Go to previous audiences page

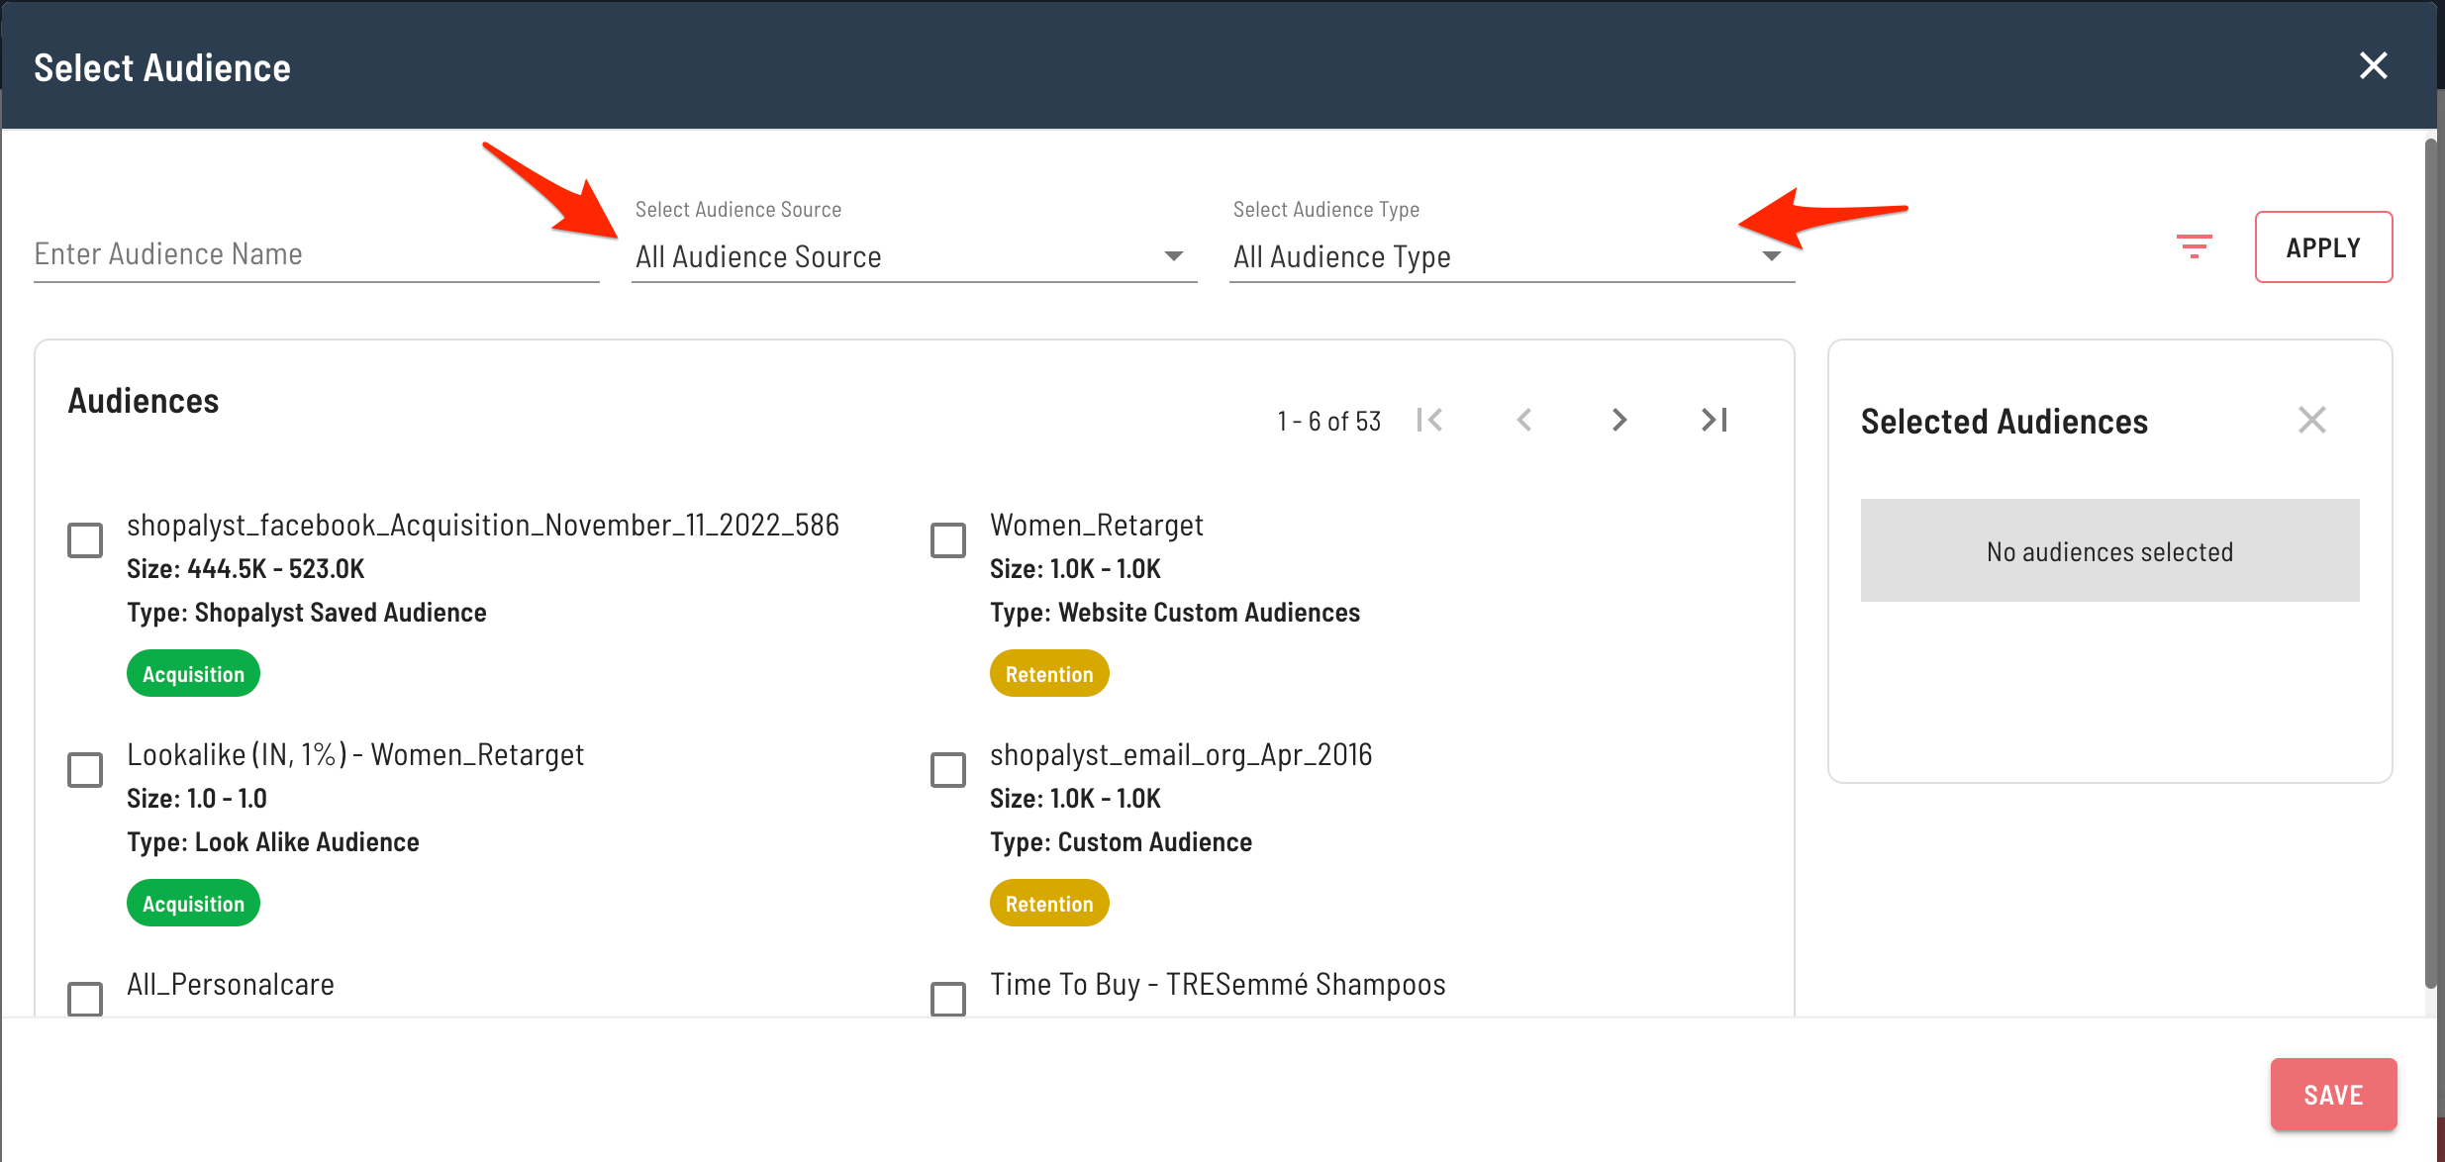1524,420
